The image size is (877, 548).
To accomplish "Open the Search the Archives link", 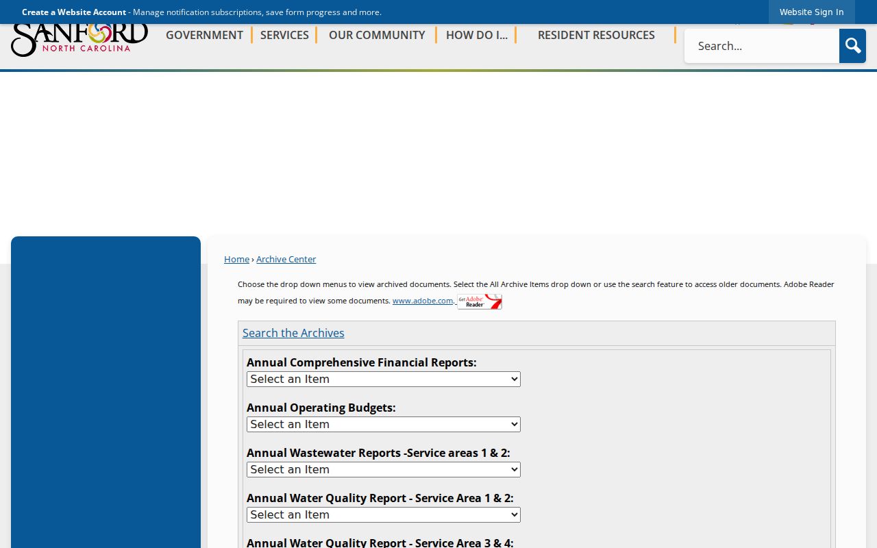I will click(x=293, y=333).
